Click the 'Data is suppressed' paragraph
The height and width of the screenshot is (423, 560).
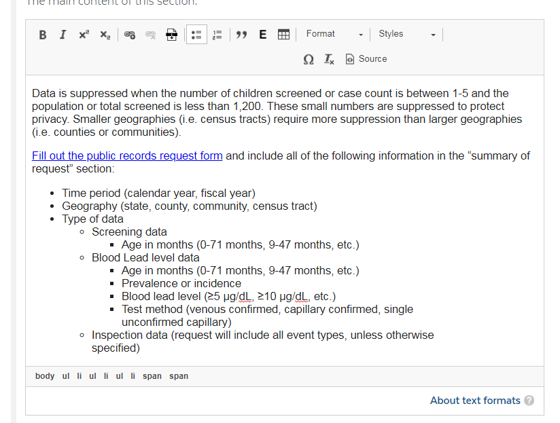point(277,113)
